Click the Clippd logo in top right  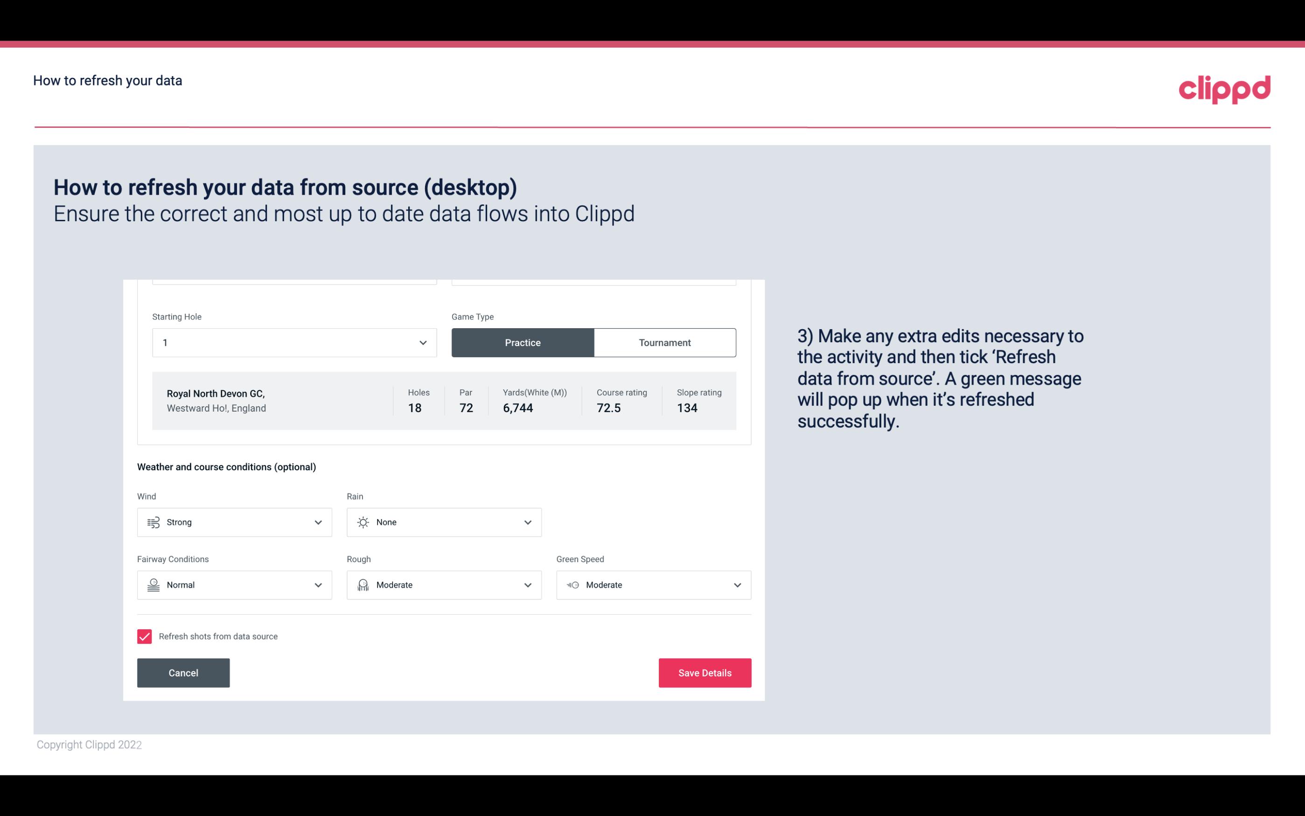point(1224,88)
